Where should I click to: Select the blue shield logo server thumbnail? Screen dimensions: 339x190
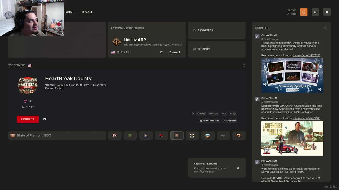(145, 135)
